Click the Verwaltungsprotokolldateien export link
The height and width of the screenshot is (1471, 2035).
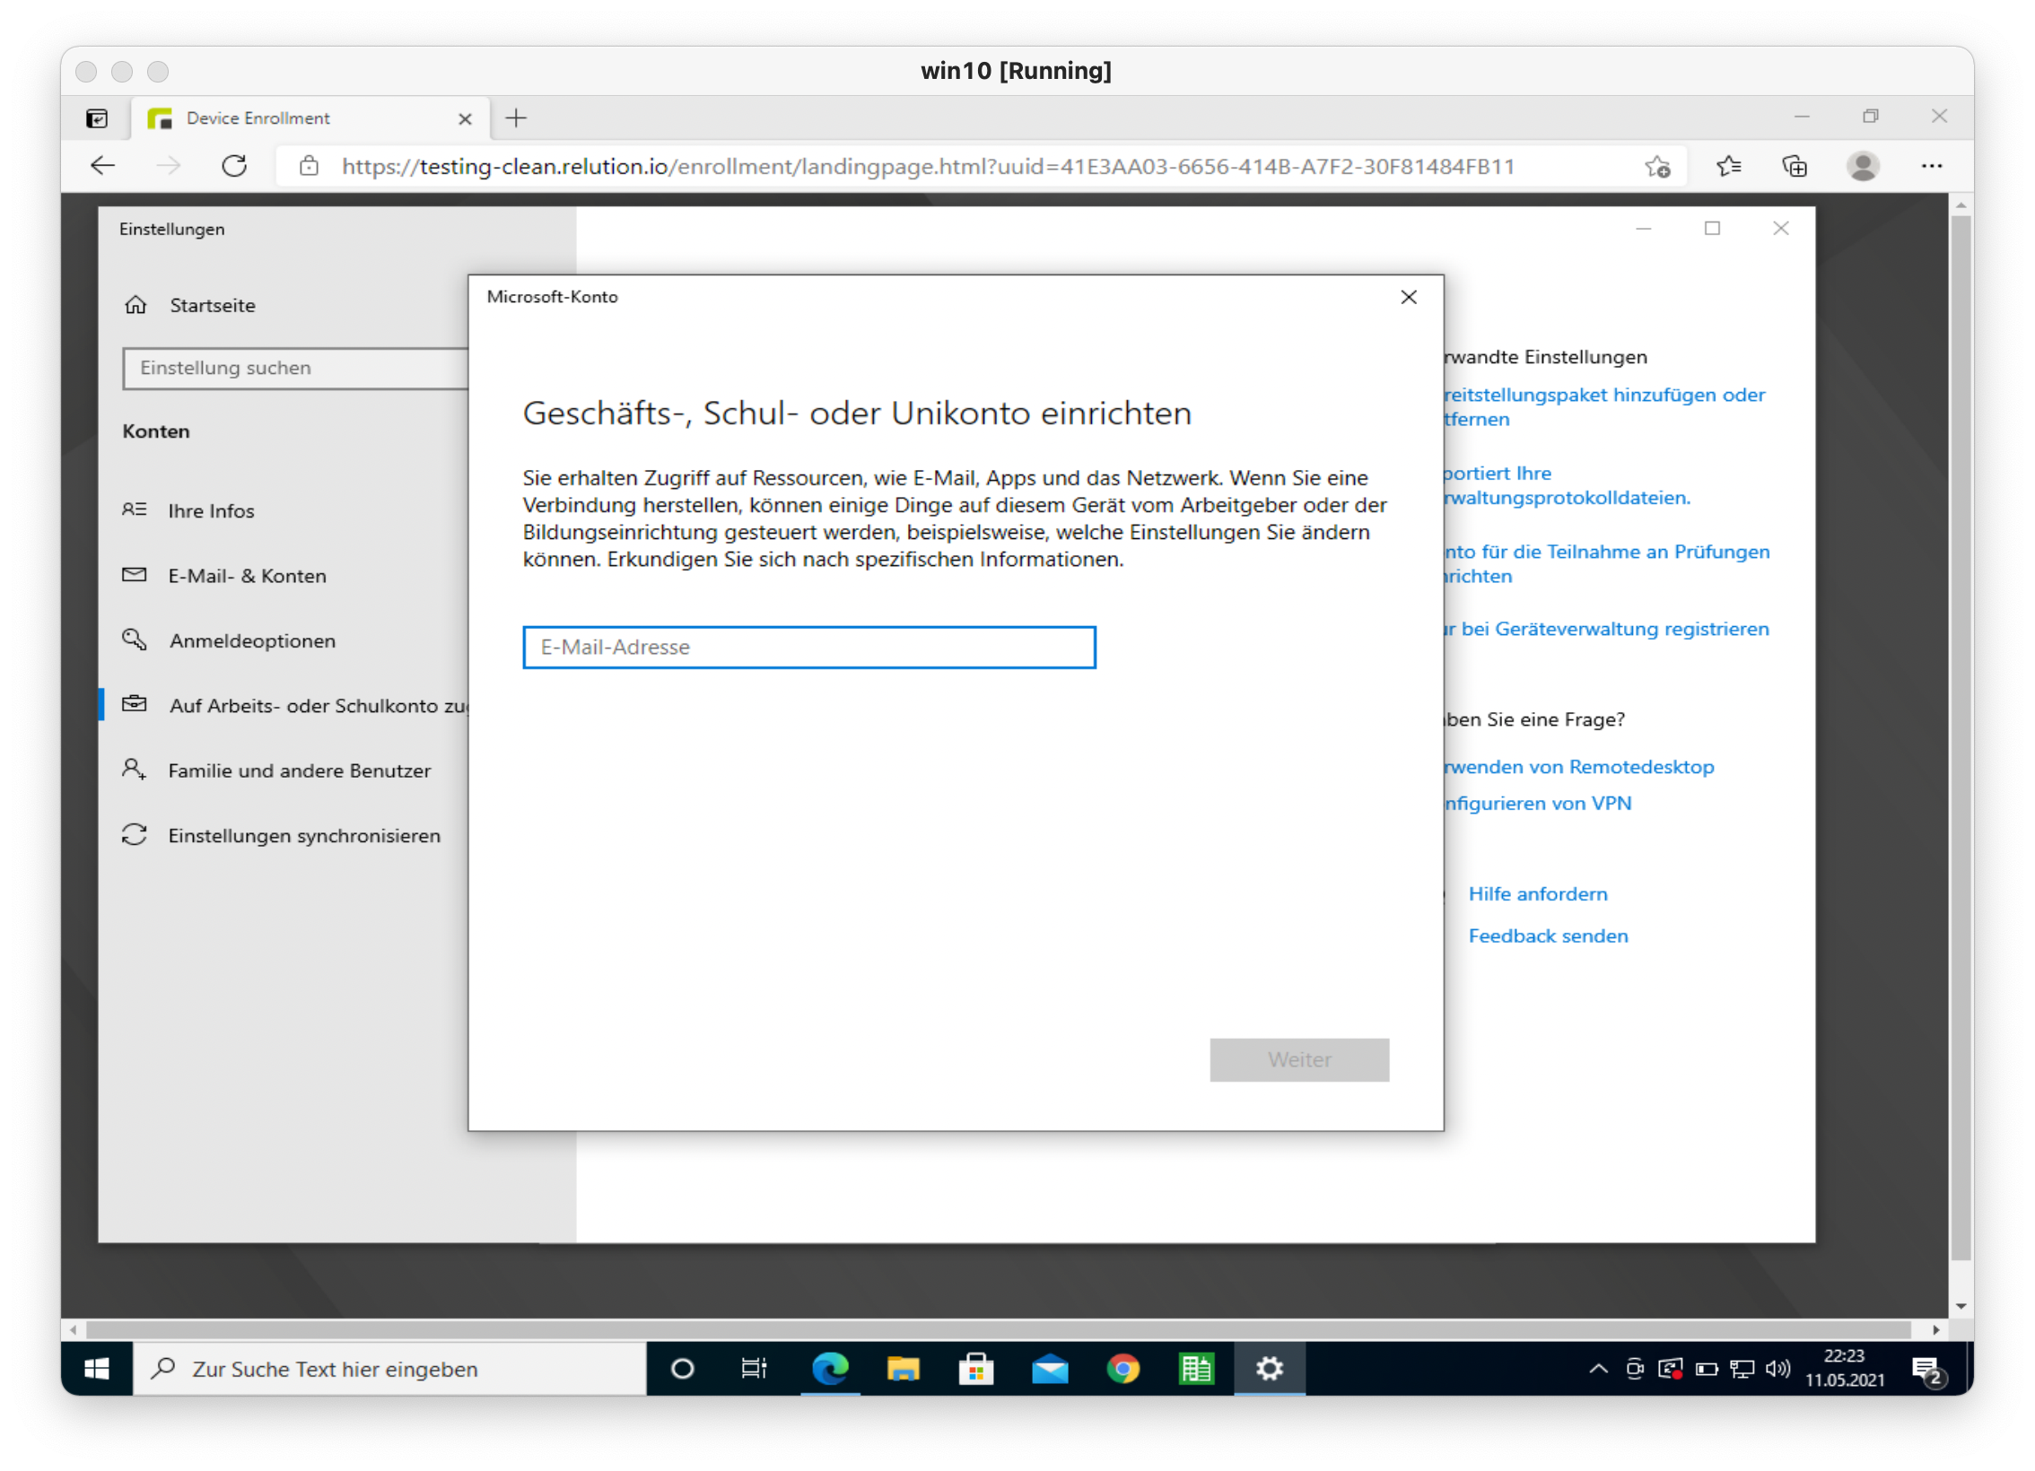1567,484
